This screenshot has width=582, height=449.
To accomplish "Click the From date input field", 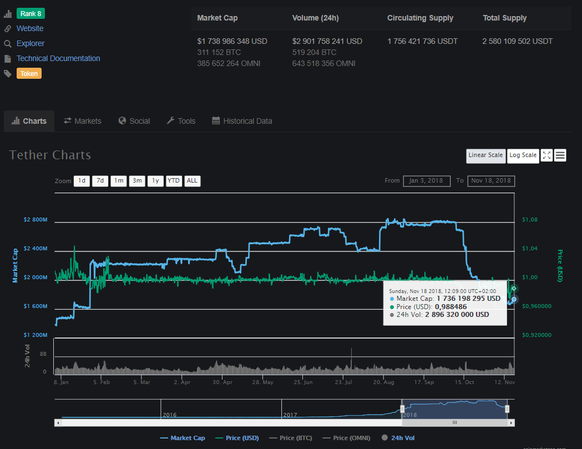I will [x=427, y=181].
